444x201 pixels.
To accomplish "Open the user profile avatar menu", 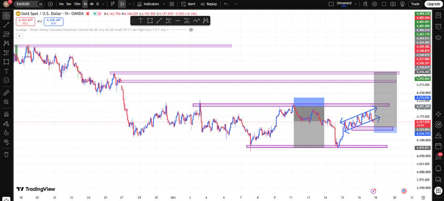I will point(7,4).
